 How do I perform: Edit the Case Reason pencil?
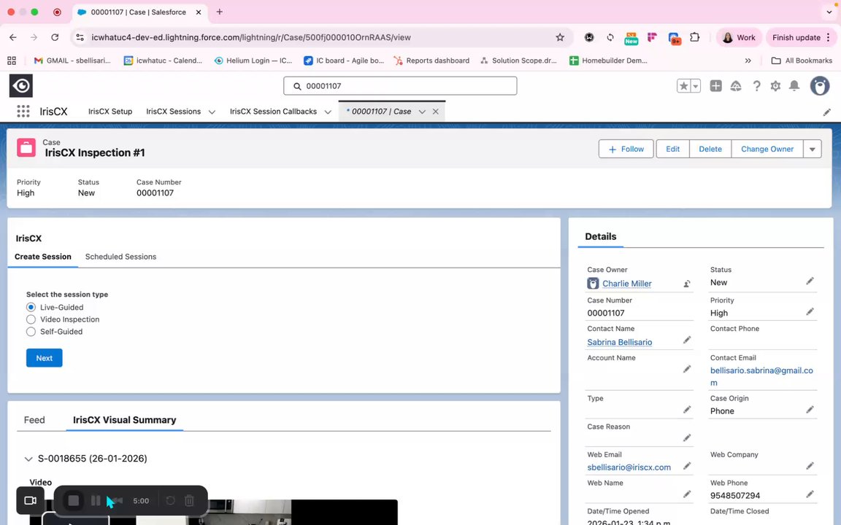pos(686,438)
